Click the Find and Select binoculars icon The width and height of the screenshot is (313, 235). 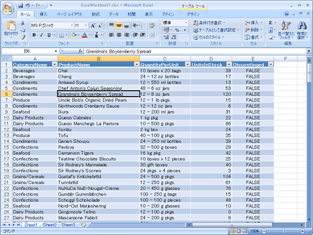[x=302, y=25]
